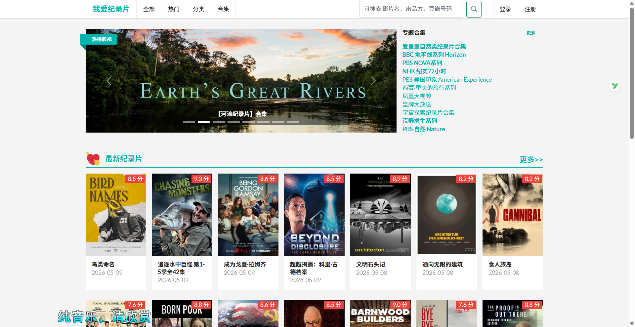
Task: Open the 全部 navigation tab
Action: point(149,9)
